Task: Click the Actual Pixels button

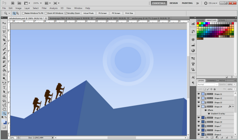Action: (x=89, y=13)
